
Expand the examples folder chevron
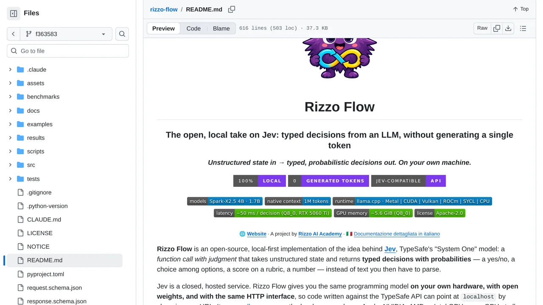coord(10,124)
